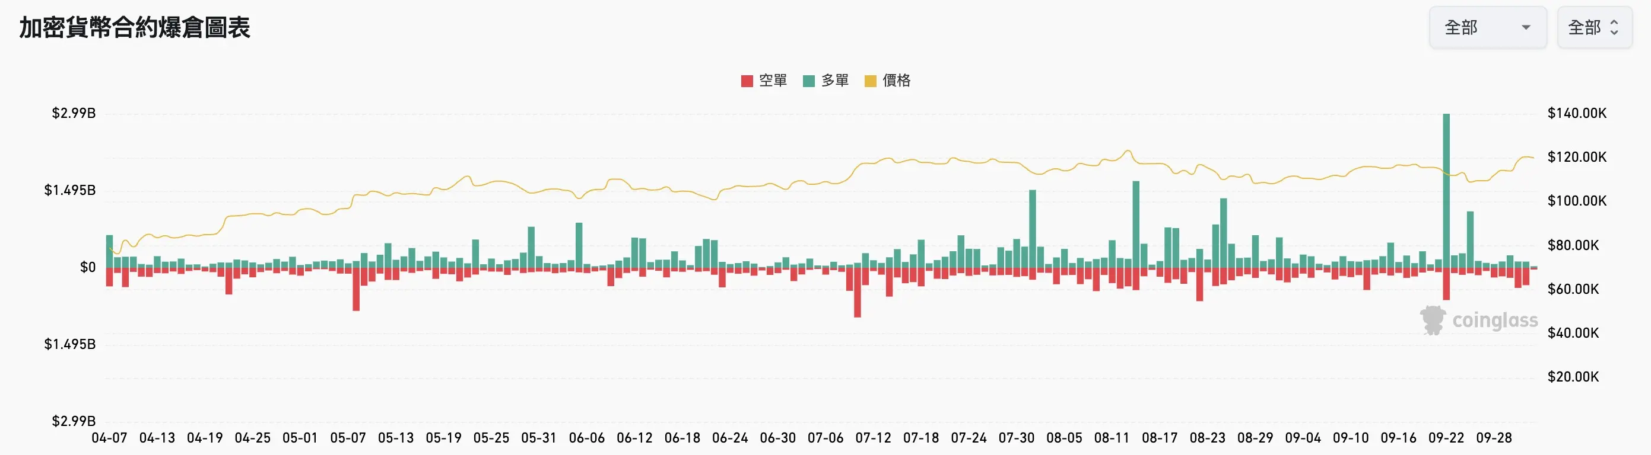This screenshot has width=1651, height=455.
Task: Click the green 多單 legend square
Action: (x=809, y=81)
